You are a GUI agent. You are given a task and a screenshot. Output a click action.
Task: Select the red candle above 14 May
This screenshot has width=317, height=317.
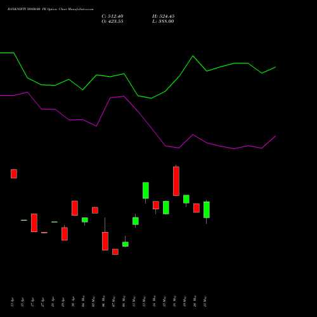click(156, 205)
